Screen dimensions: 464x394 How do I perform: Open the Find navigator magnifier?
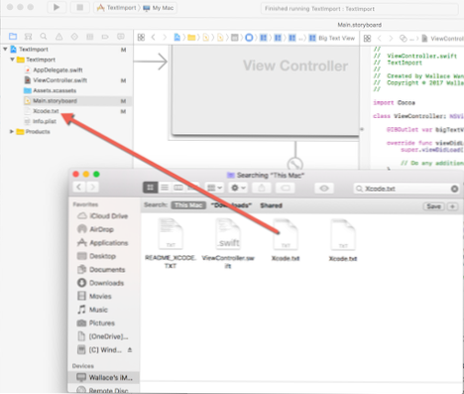[44, 37]
